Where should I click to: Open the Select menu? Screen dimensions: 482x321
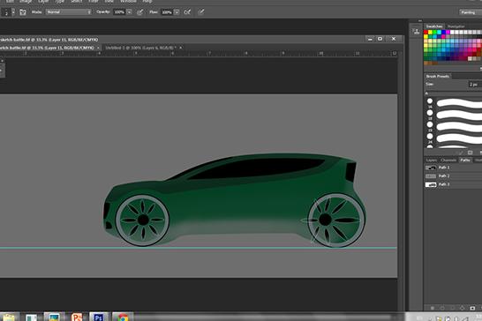[77, 1]
